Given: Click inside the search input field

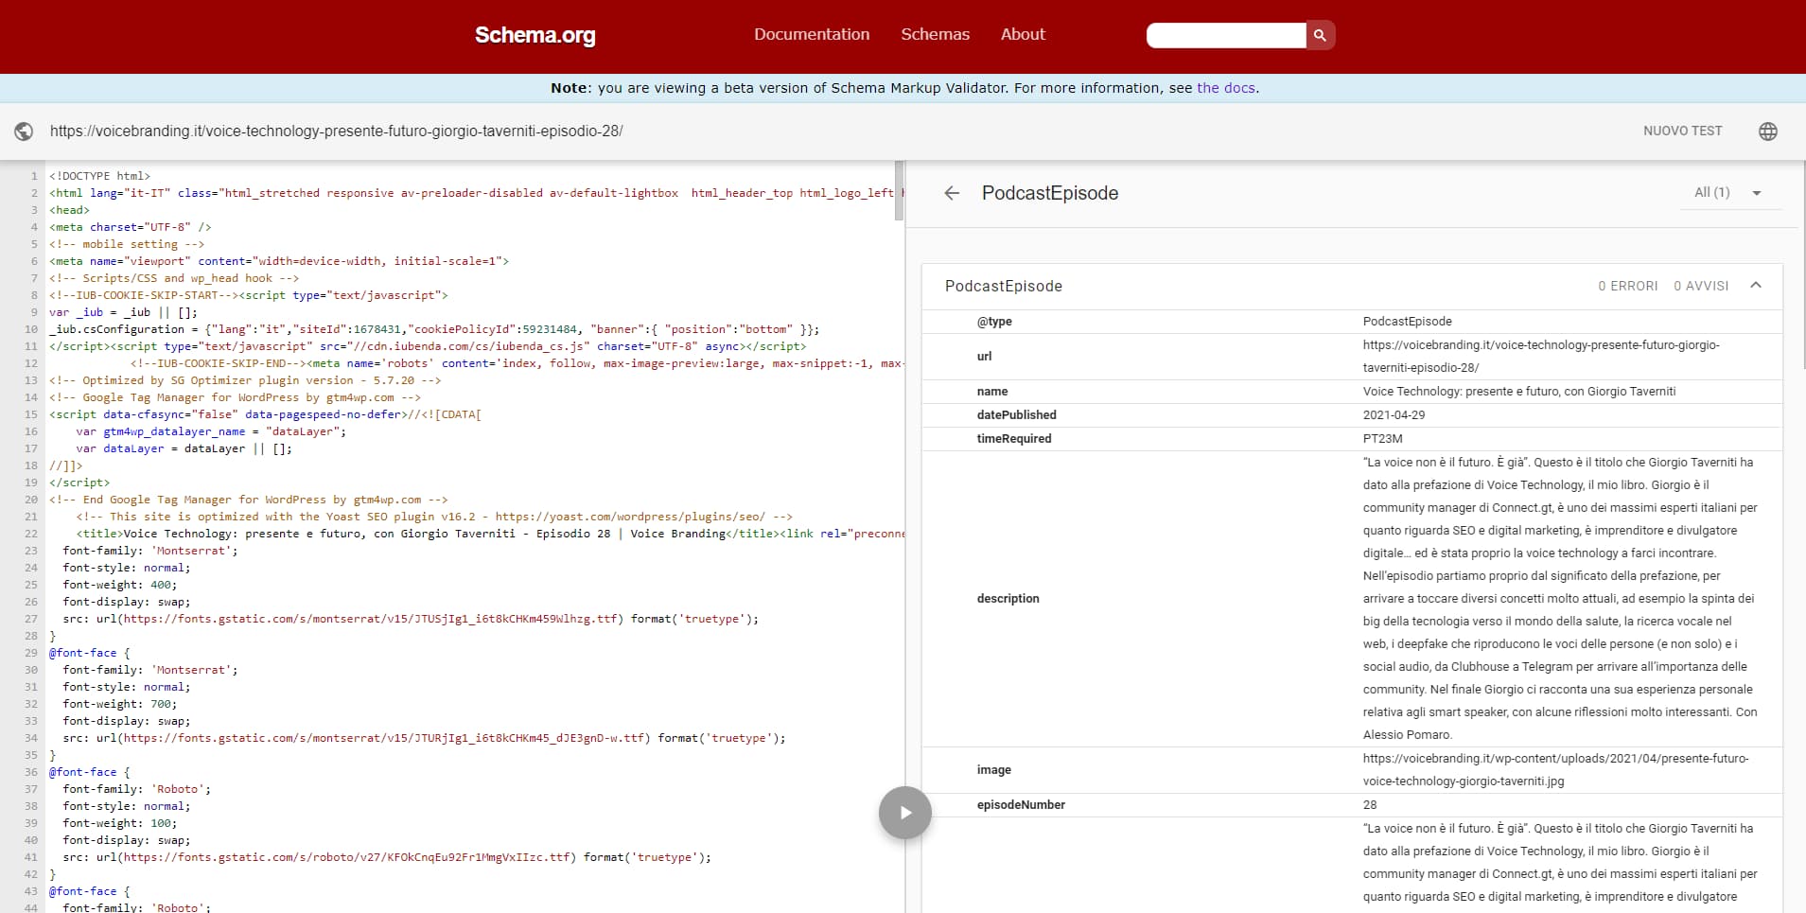Looking at the screenshot, I should click(1225, 35).
